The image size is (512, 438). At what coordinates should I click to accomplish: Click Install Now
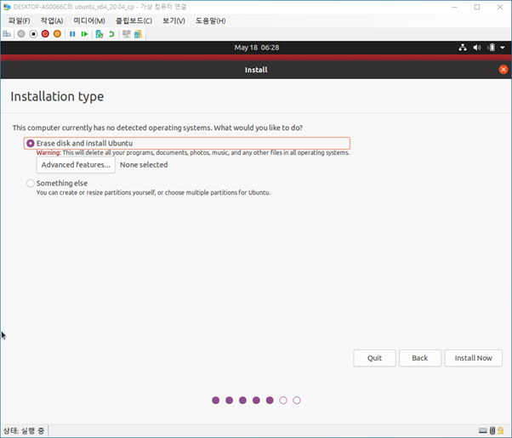[473, 358]
